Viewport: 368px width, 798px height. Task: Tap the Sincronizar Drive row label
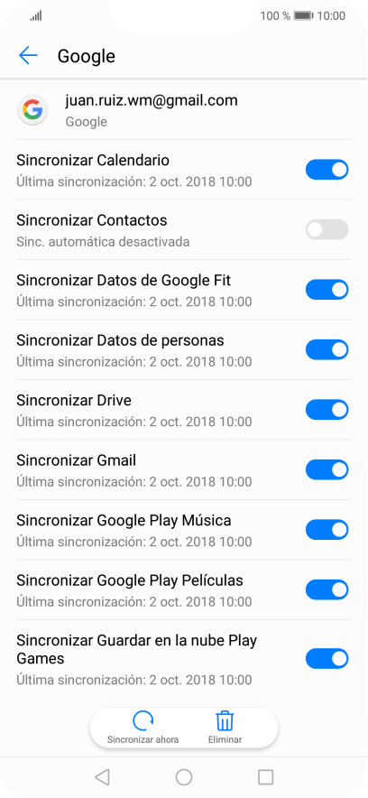click(x=74, y=401)
